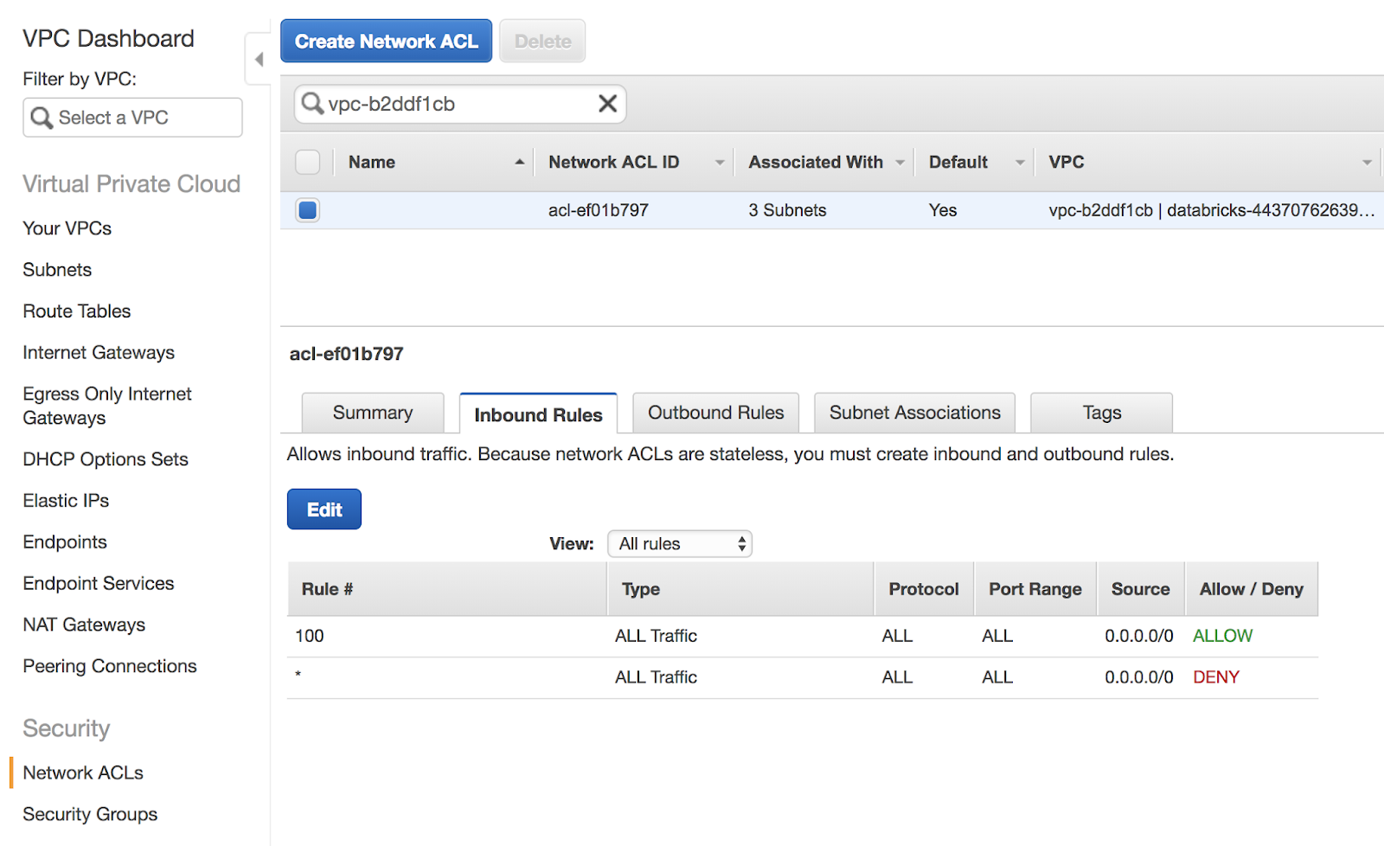This screenshot has width=1384, height=846.
Task: Sort by the Name column arrow
Action: click(x=519, y=162)
